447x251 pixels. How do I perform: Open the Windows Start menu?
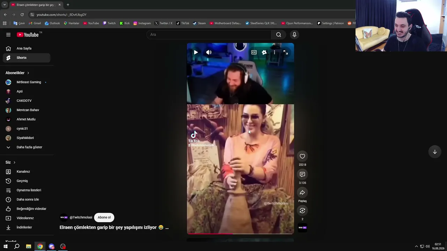5,246
